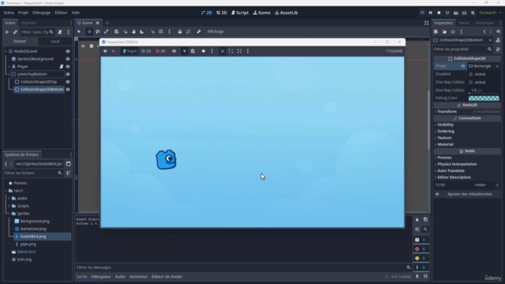Viewport: 505px width, 284px height.
Task: Filter inspector properties field
Action: click(x=462, y=49)
